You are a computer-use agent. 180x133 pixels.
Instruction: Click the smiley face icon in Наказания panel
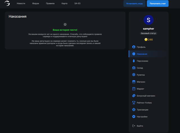click(65, 24)
